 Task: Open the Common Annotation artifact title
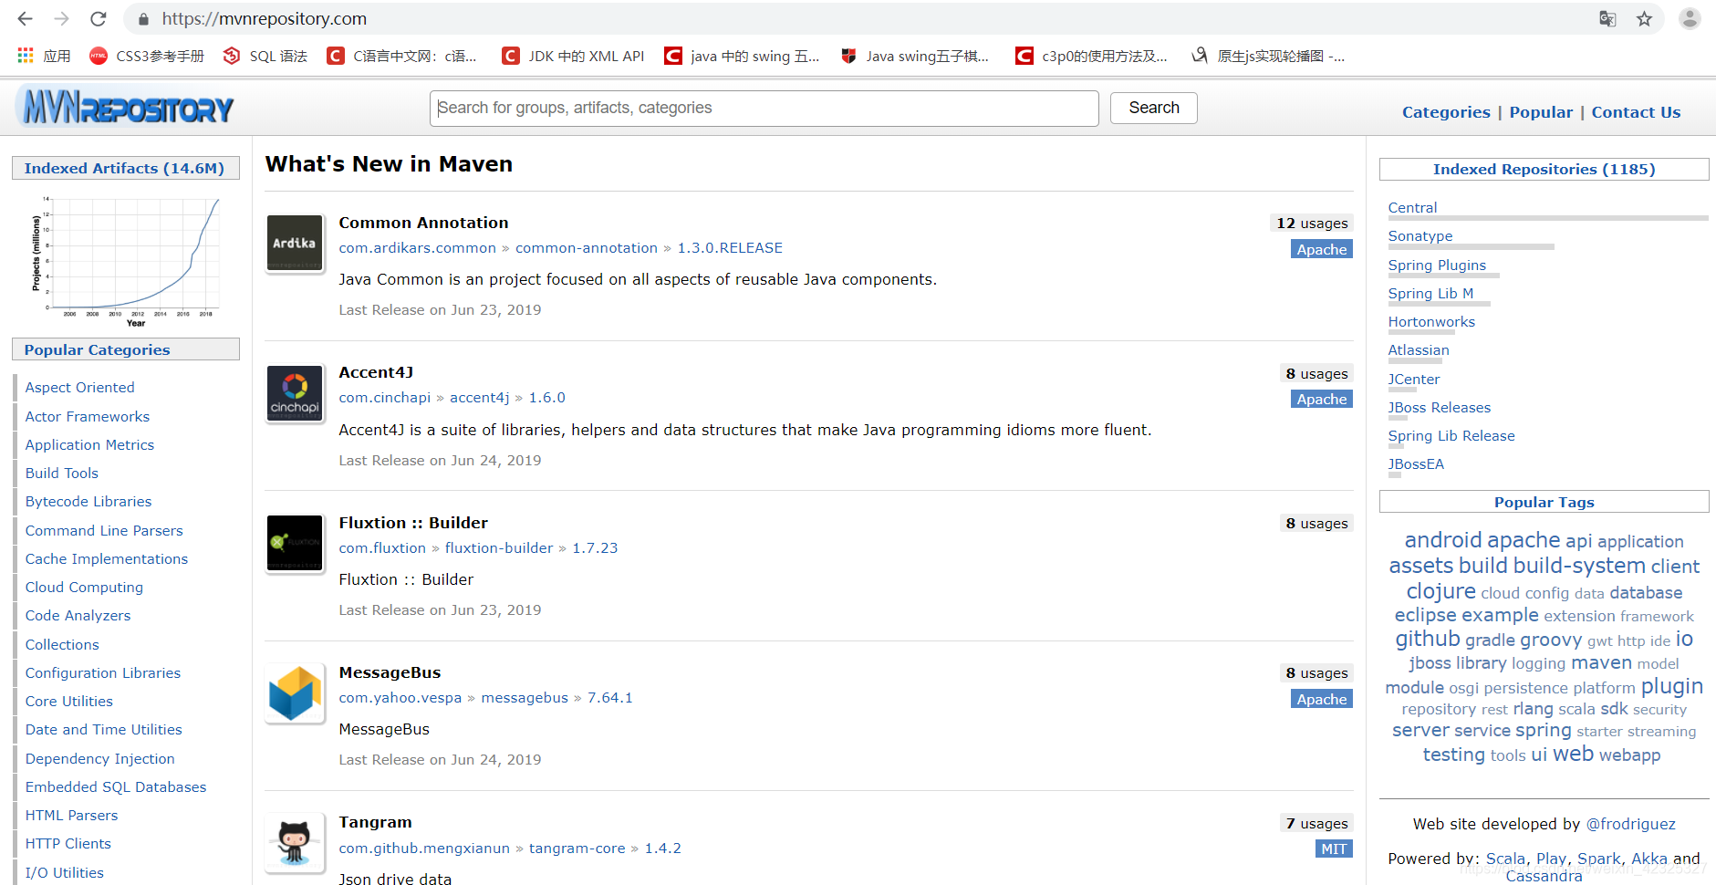click(423, 223)
